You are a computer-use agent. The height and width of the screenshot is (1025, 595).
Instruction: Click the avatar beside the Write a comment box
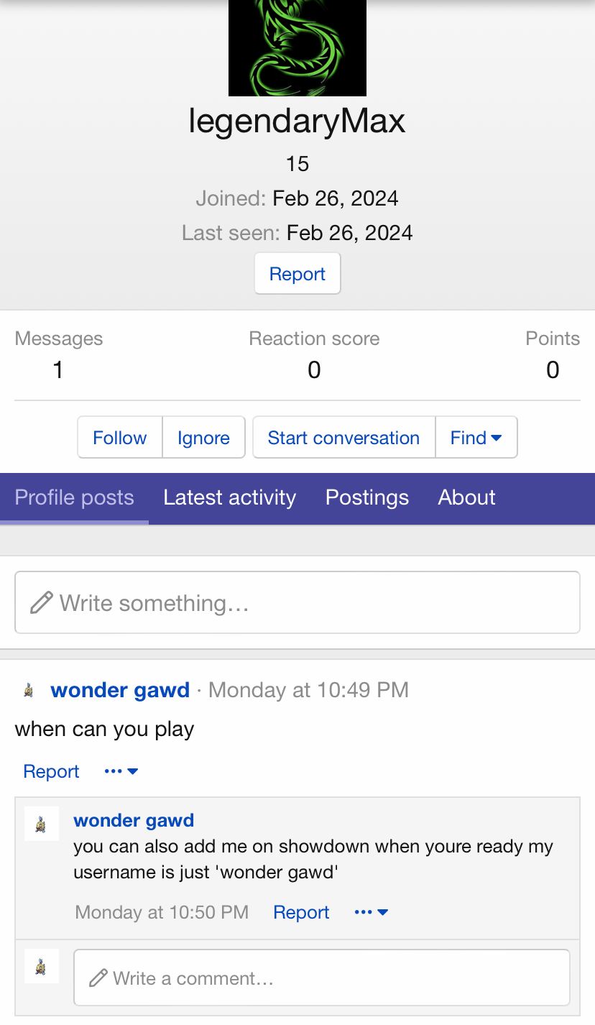(x=42, y=967)
